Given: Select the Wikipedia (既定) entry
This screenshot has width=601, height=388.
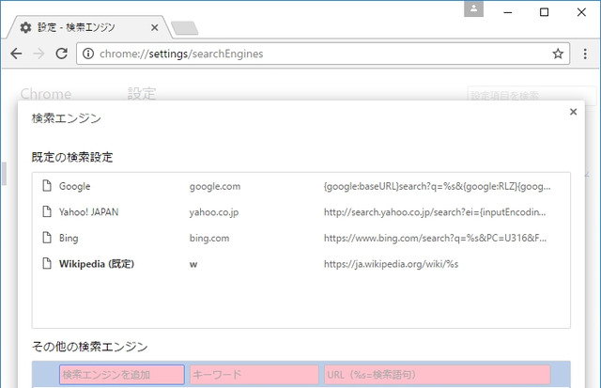Looking at the screenshot, I should point(97,264).
